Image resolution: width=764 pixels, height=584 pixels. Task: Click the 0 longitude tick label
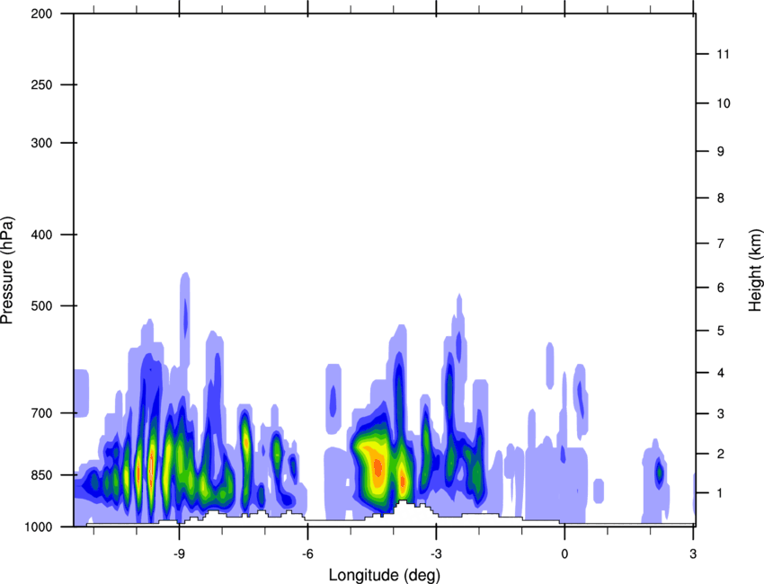(x=564, y=553)
